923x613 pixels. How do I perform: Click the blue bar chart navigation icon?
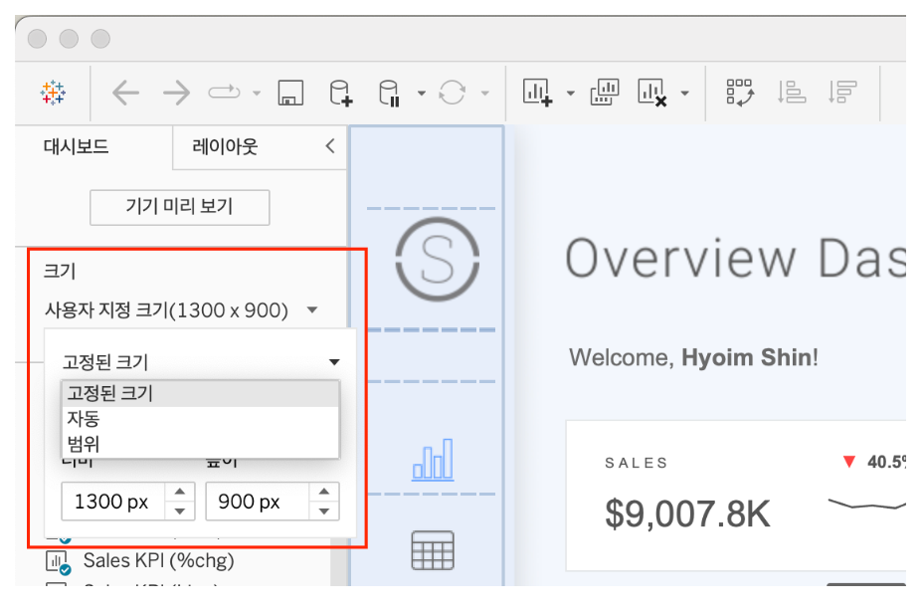click(433, 459)
